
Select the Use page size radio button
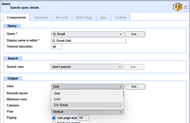coord(54,118)
